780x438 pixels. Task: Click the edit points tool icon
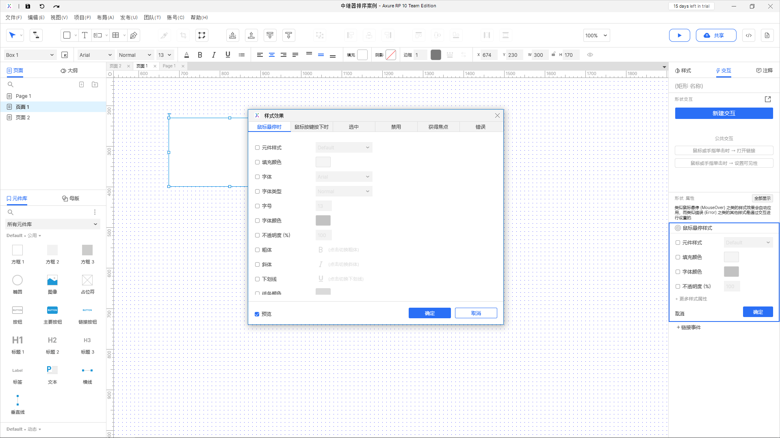pos(201,35)
